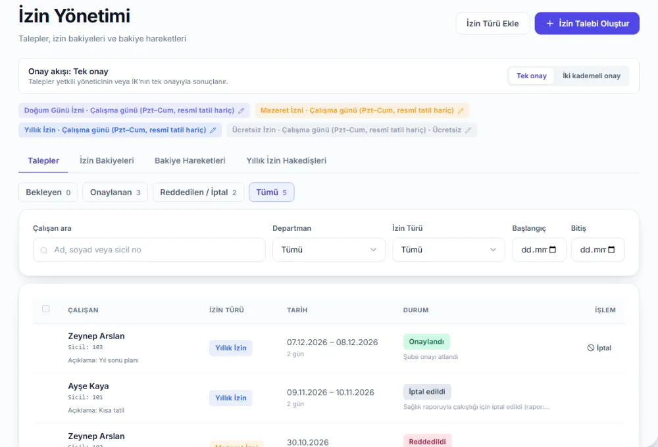Filter requests by Bekleyen
658x447 pixels.
[48, 192]
